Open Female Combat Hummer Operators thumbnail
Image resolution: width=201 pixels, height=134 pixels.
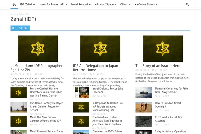[19, 93]
